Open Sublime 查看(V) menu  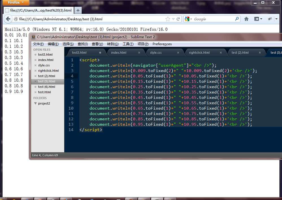[x=97, y=44]
